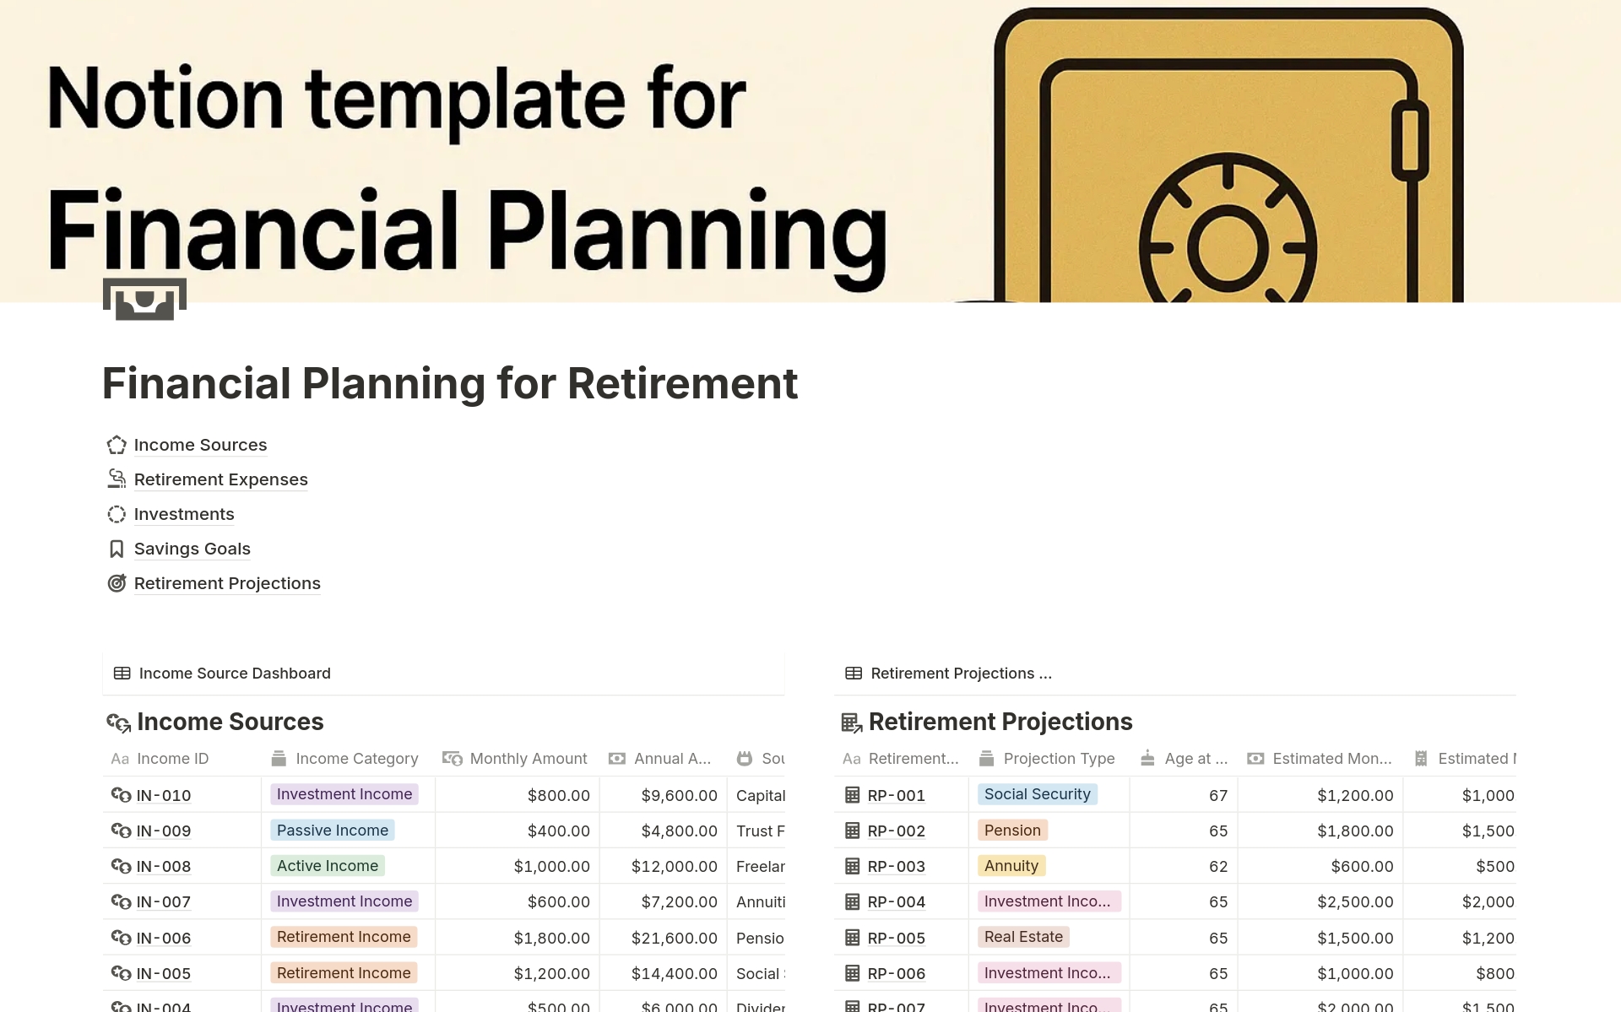
Task: Open the RP-004 projection record
Action: pos(896,902)
